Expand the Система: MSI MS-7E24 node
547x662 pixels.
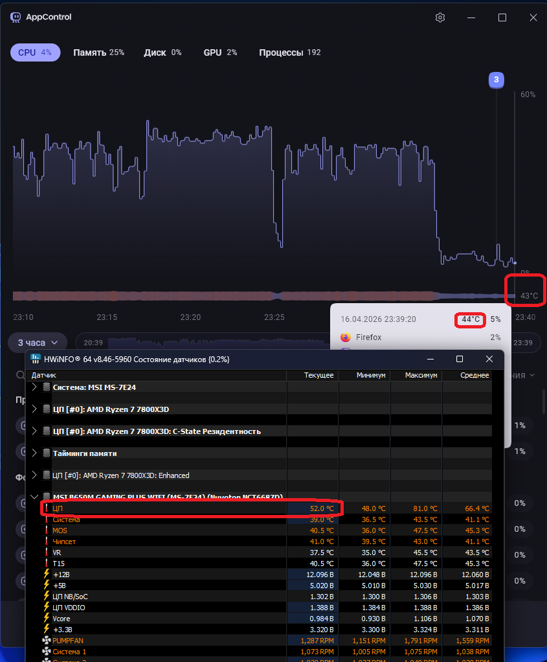click(34, 387)
